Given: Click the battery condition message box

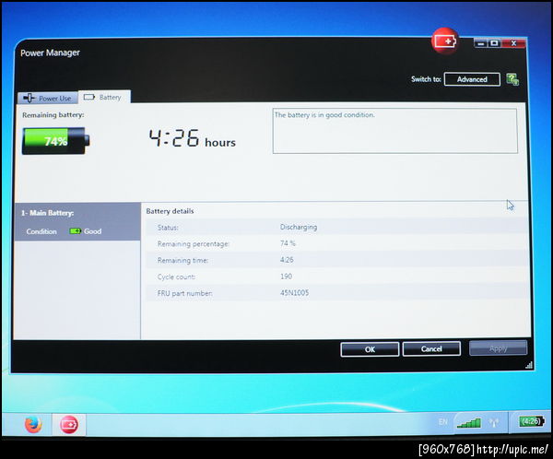Looking at the screenshot, I should [x=395, y=131].
